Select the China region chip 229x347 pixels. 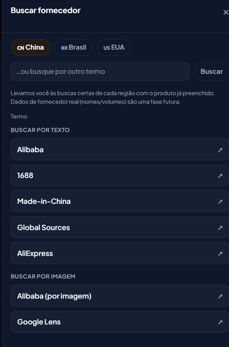pyautogui.click(x=30, y=47)
